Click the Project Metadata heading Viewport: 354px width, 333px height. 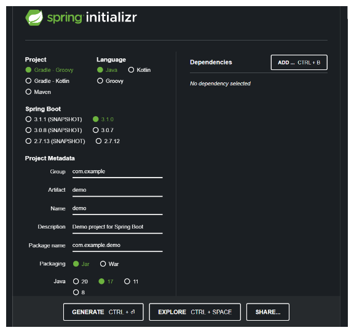[x=50, y=159]
